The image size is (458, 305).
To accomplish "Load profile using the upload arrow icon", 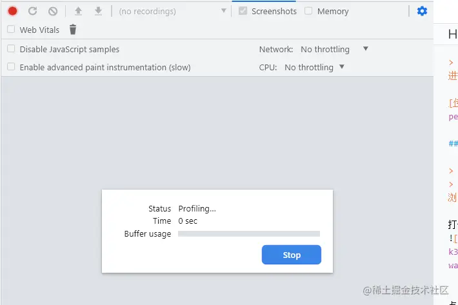I will point(78,11).
